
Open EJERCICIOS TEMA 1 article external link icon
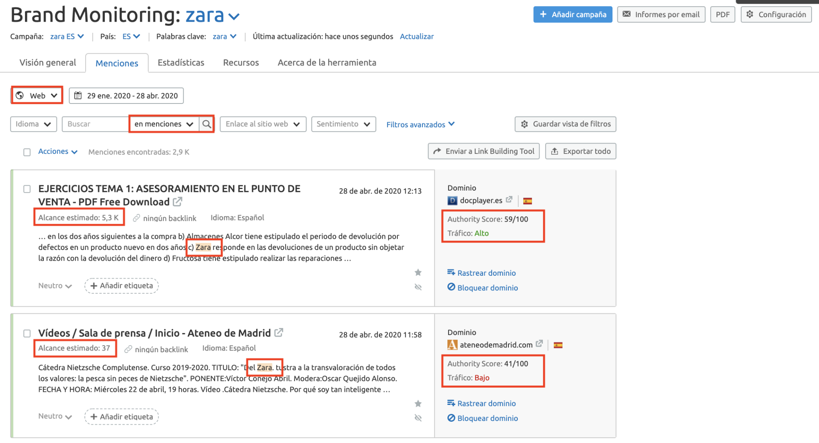coord(177,202)
